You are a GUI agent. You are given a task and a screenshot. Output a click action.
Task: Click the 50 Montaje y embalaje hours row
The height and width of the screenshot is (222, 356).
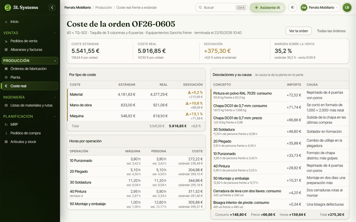pos(136,204)
